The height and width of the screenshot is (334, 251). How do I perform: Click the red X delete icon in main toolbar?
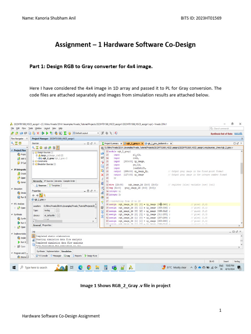(x=38, y=133)
